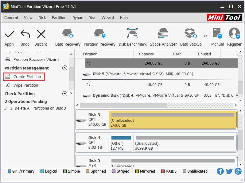This screenshot has height=183, width=245.
Task: Click the GPT/Primary legend color swatch
Action: pyautogui.click(x=9, y=171)
